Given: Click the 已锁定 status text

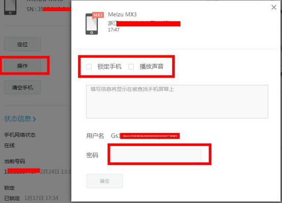Looking at the screenshot, I should (x=12, y=198).
